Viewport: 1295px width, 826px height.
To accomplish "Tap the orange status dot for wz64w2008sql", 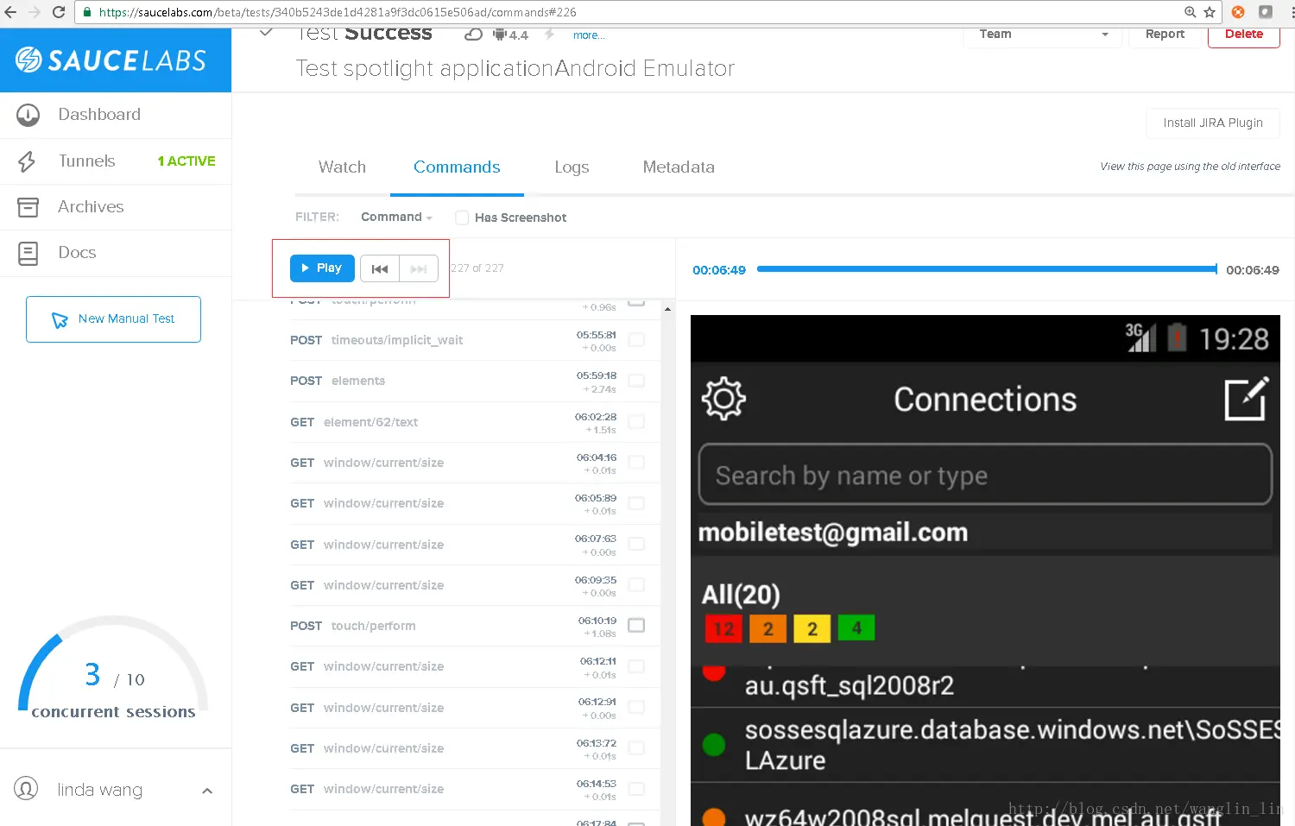I will [714, 817].
